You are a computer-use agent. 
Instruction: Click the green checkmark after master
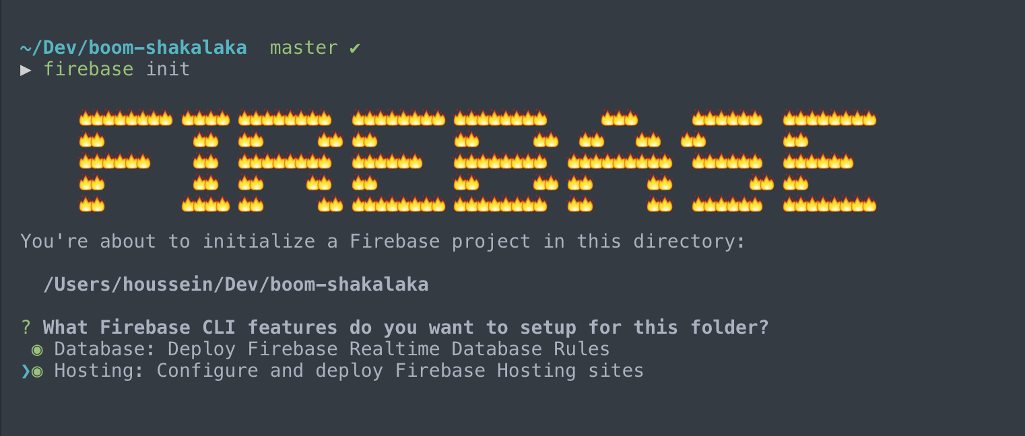355,48
